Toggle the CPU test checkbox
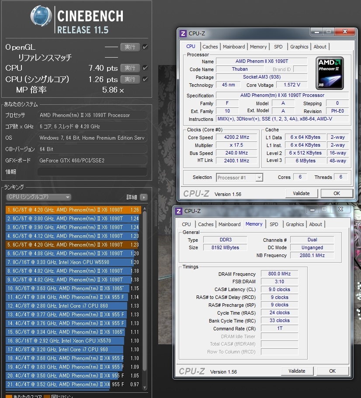This screenshot has height=398, width=361. (145, 68)
